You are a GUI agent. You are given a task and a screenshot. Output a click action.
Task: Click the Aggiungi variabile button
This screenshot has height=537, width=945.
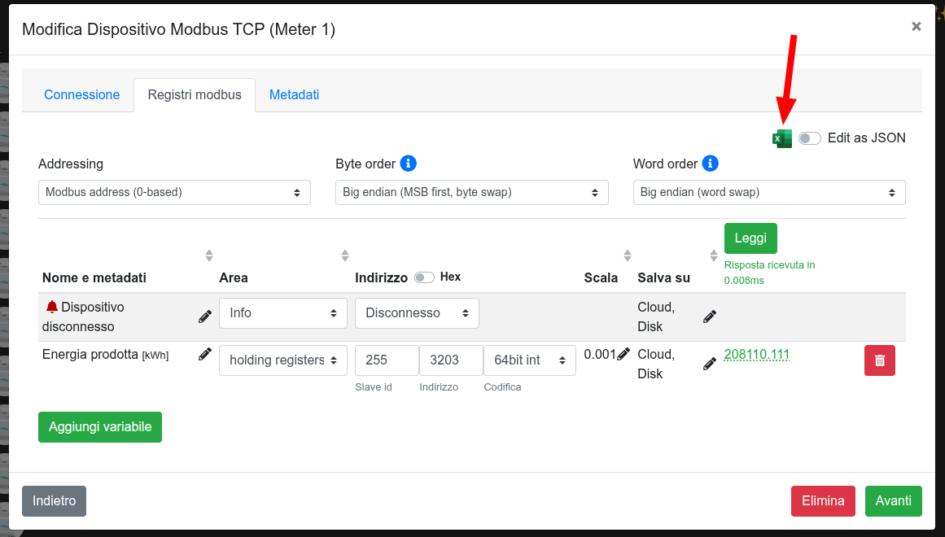coord(99,426)
